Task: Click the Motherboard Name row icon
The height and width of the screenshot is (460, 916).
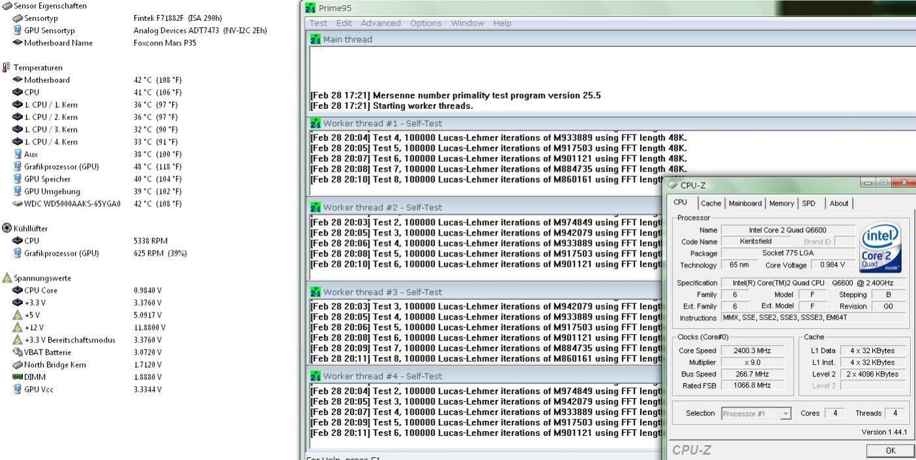Action: click(x=18, y=42)
